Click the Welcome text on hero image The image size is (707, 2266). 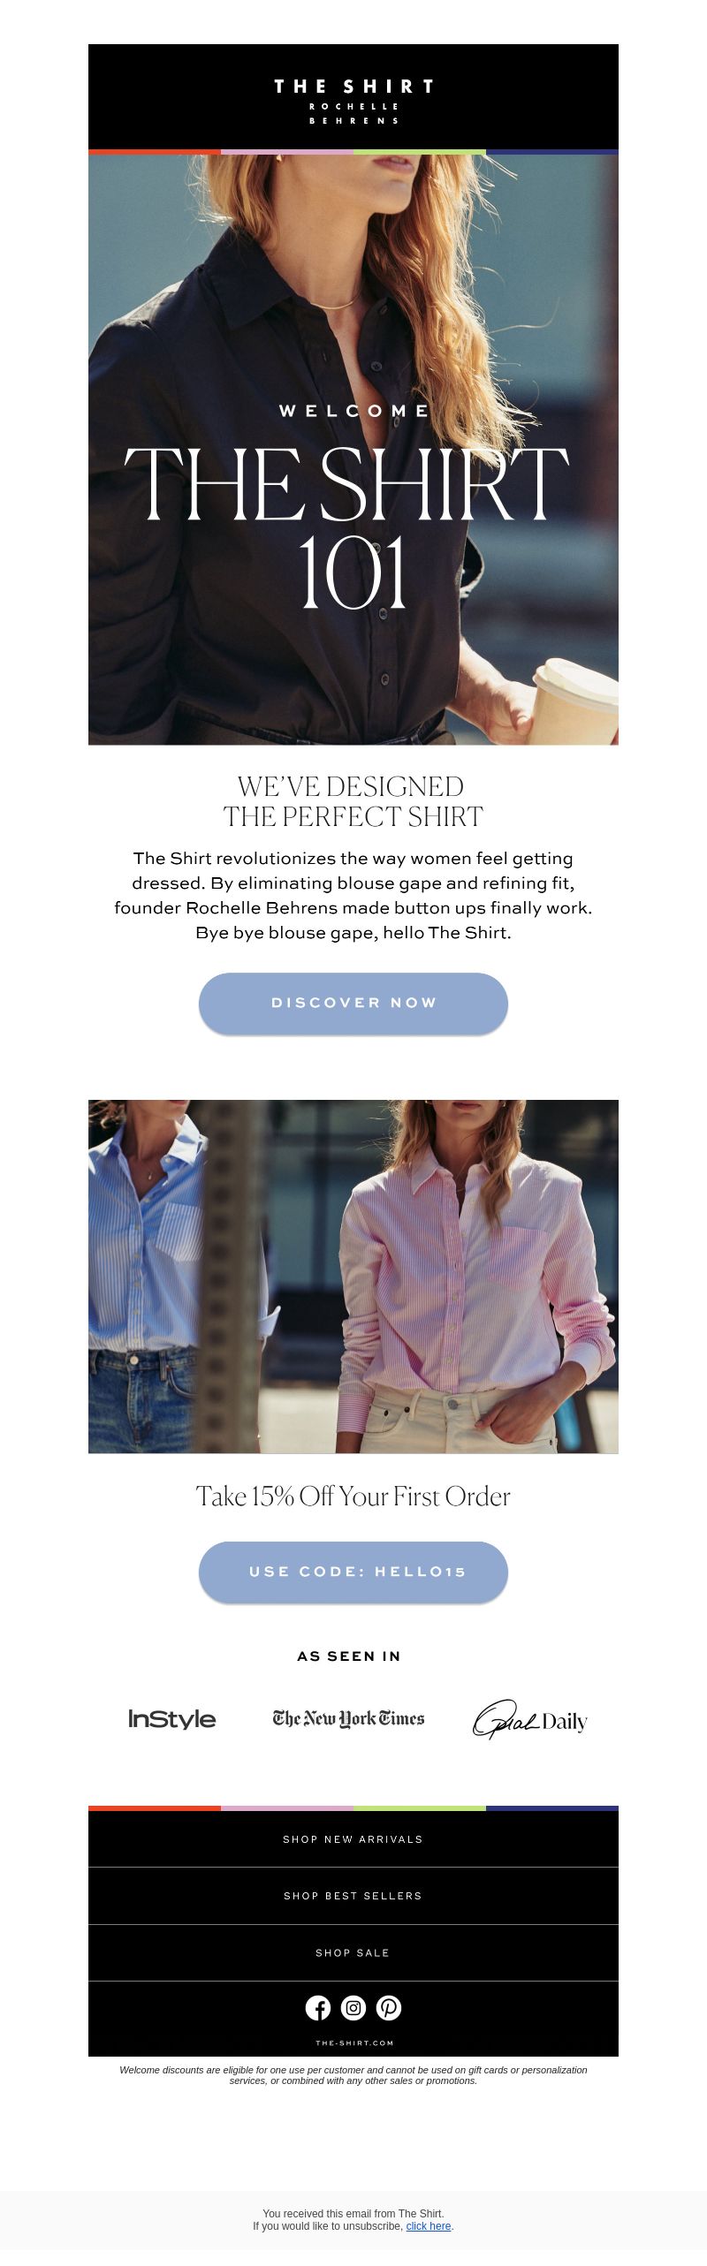click(354, 411)
